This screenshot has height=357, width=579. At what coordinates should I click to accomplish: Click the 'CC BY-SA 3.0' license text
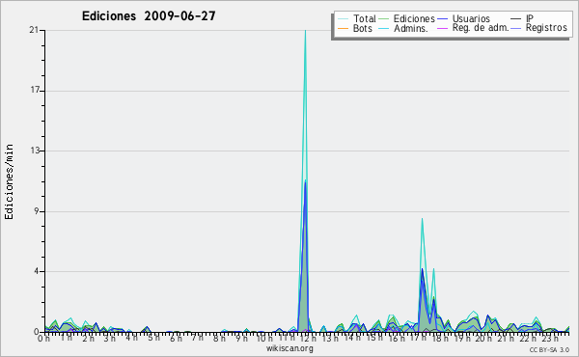[549, 349]
